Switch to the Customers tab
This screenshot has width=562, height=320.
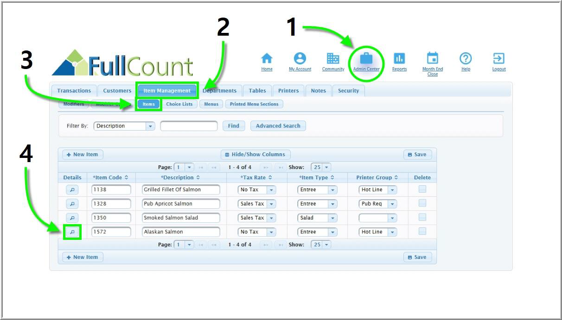(x=117, y=91)
